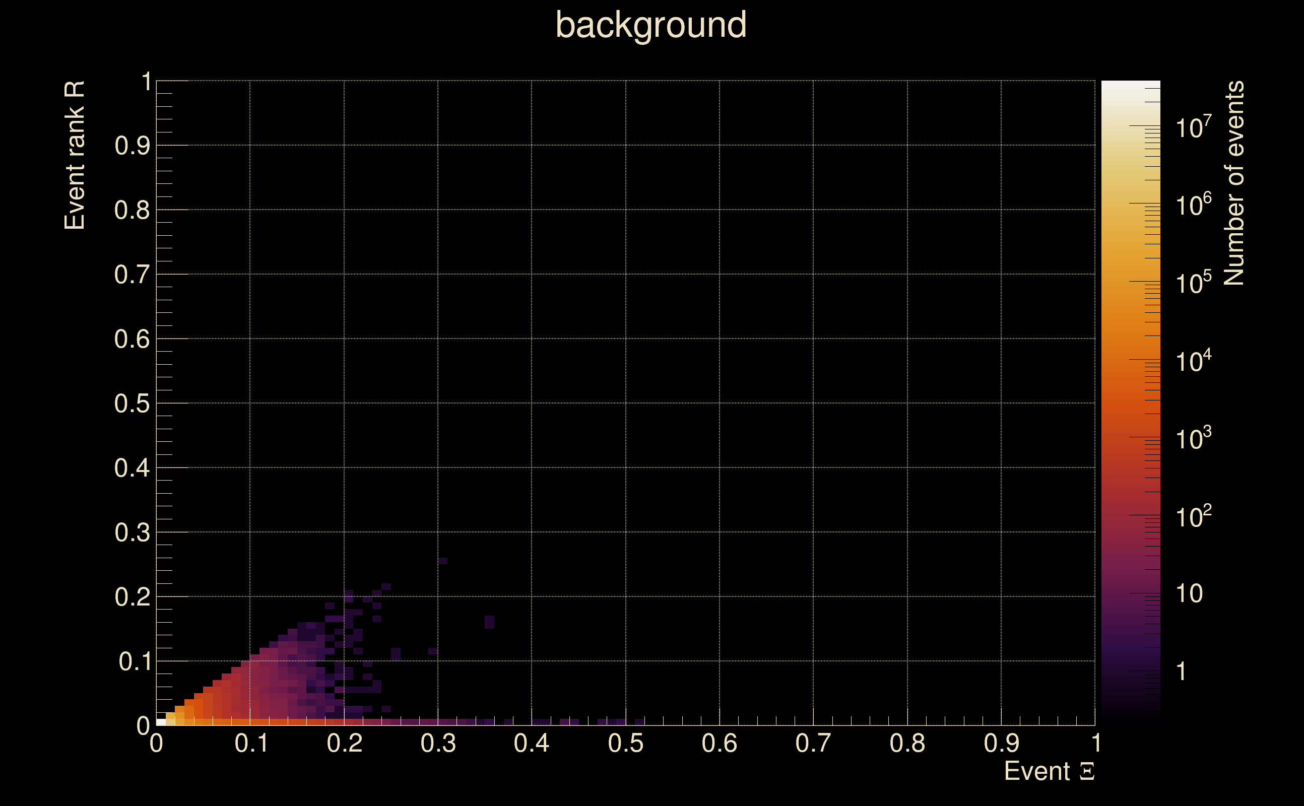Click the 'Number of events' colorbar label
1304x806 pixels.
coord(1233,183)
